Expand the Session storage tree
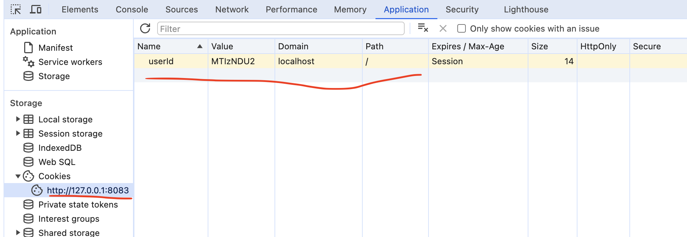 click(18, 133)
